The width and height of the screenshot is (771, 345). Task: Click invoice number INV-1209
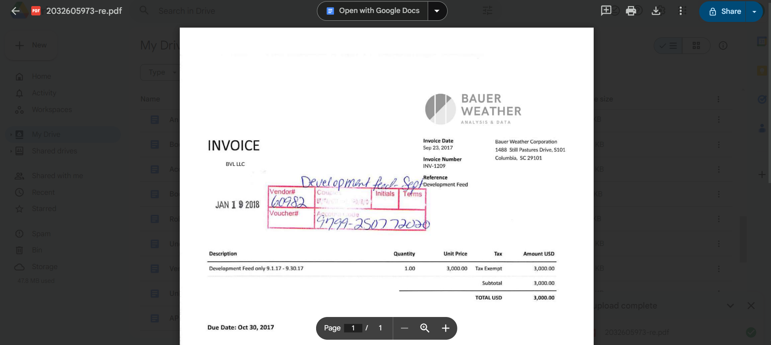[434, 166]
